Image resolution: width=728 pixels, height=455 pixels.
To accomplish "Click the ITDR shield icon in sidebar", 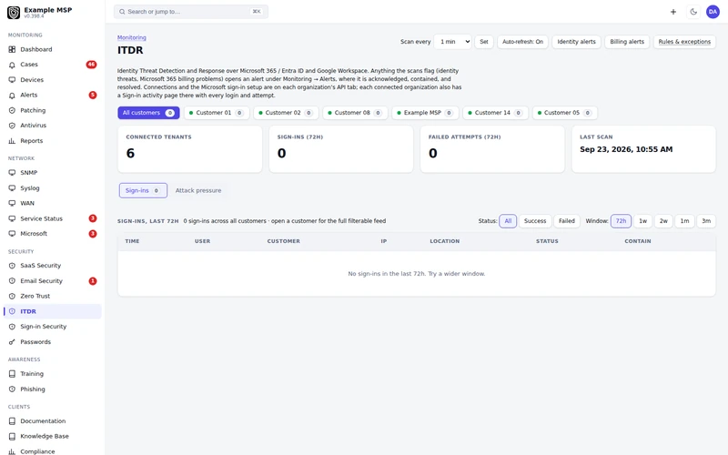I will pos(12,311).
